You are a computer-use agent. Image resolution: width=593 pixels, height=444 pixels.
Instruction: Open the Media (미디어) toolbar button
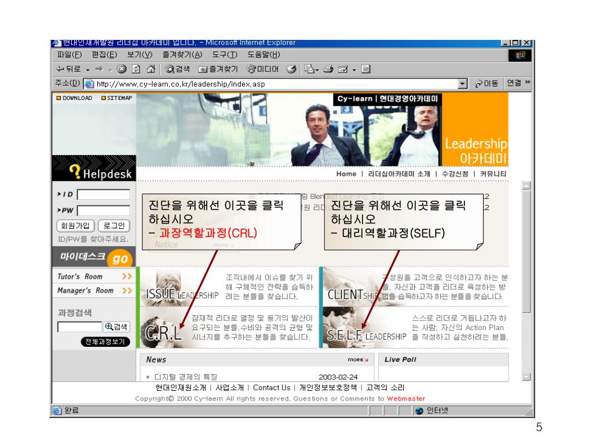pos(262,69)
